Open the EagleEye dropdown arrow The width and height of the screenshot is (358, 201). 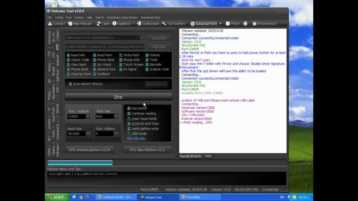tap(133, 24)
